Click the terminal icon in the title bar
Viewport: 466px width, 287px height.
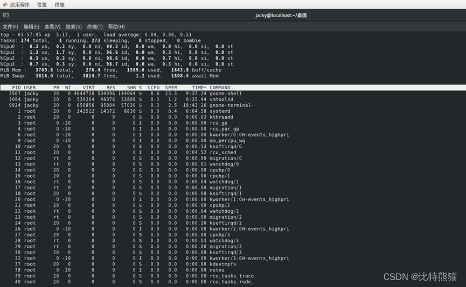click(x=6, y=16)
